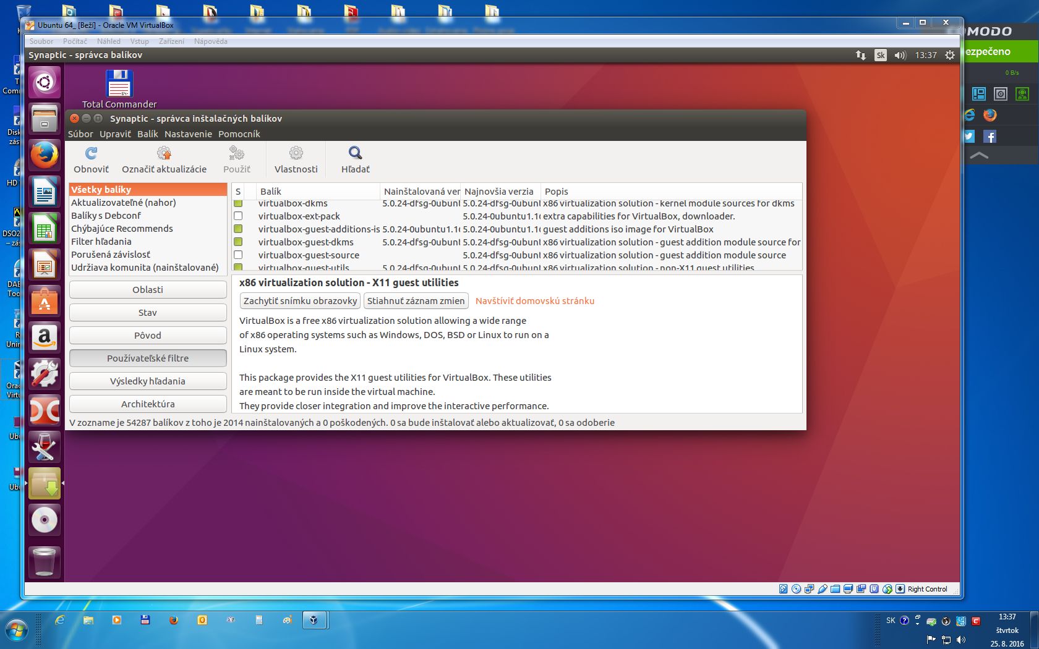Click Zachytiť snímku obrazovky button
Viewport: 1039px width, 649px height.
(300, 300)
